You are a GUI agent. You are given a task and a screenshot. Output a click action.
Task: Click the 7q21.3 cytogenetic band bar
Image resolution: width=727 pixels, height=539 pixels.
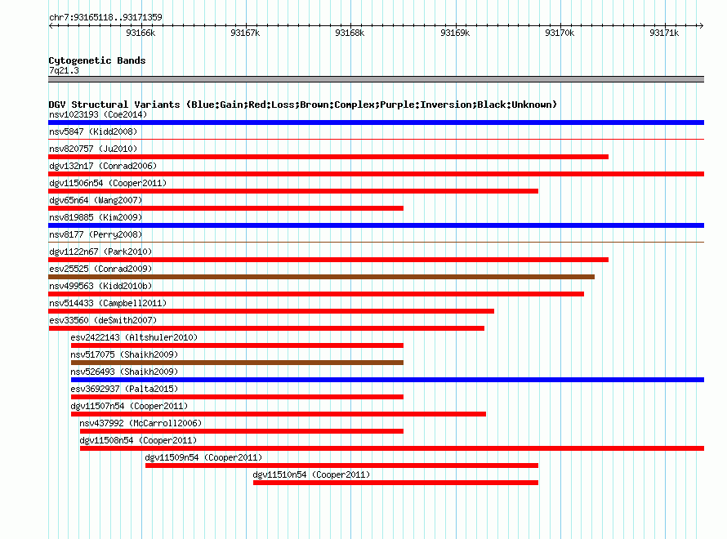tap(376, 79)
